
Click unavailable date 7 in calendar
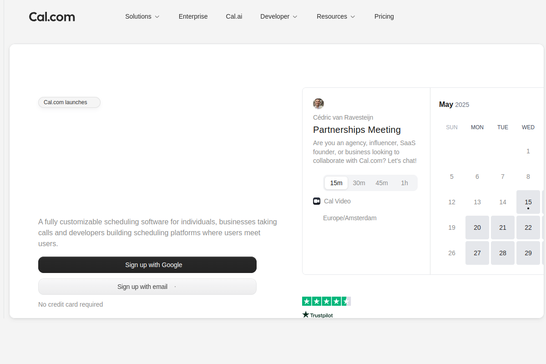click(x=503, y=177)
